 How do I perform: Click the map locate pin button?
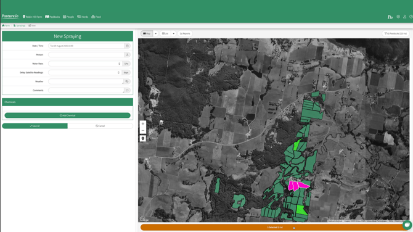[143, 138]
